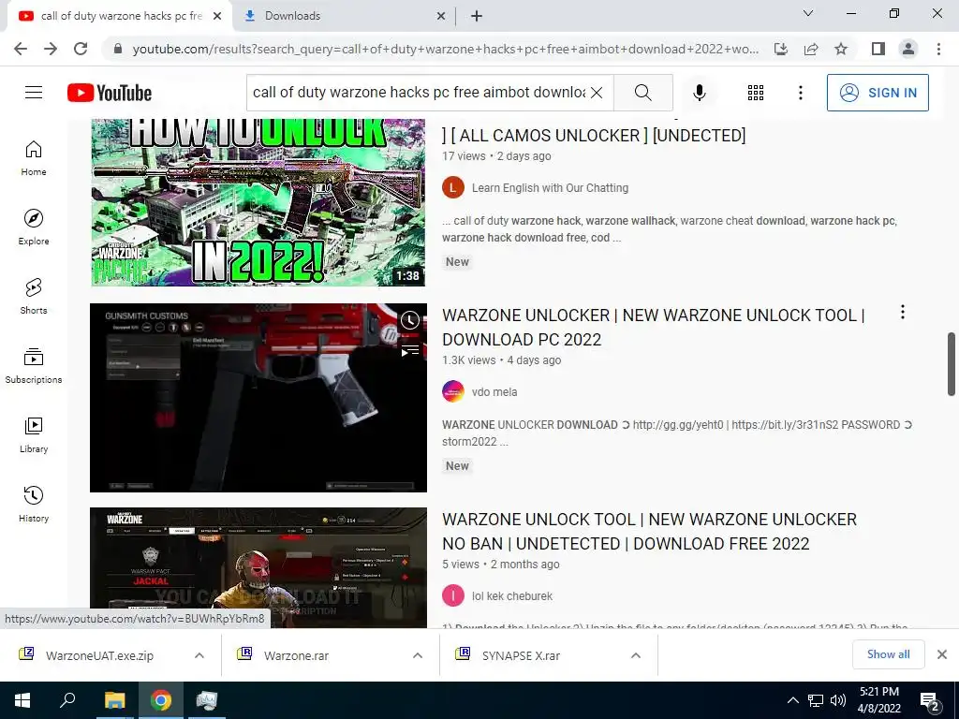Screen dimensions: 959x719
Task: Open Windows notification center
Action: [929, 700]
